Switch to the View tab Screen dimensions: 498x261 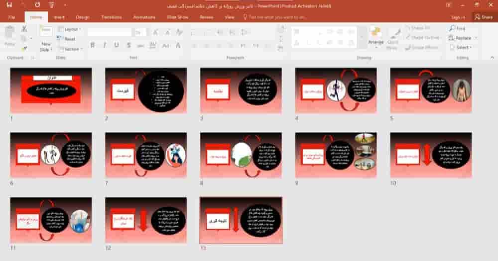pyautogui.click(x=229, y=17)
